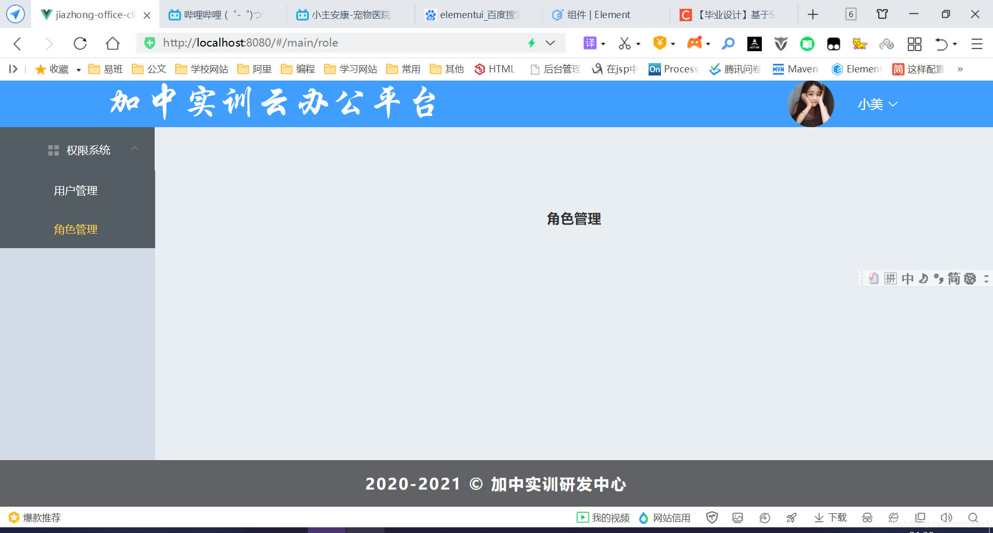Click the green site security shield icon
The width and height of the screenshot is (993, 533).
point(150,43)
